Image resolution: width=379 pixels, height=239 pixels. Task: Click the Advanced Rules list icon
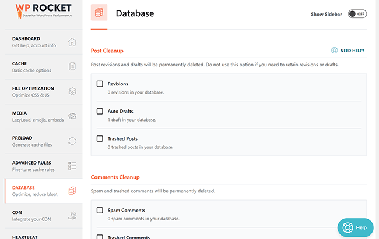coord(72,166)
